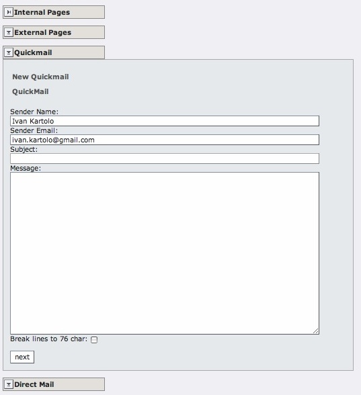
Task: Focus the empty Subject field
Action: click(165, 159)
